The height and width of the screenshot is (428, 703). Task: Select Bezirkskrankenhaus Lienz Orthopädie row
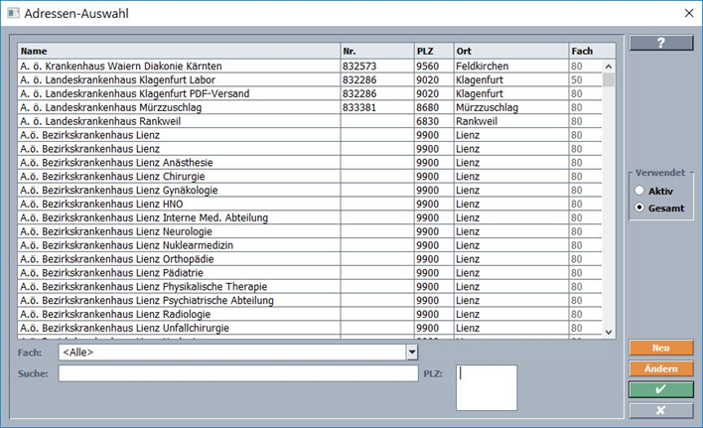coord(310,259)
